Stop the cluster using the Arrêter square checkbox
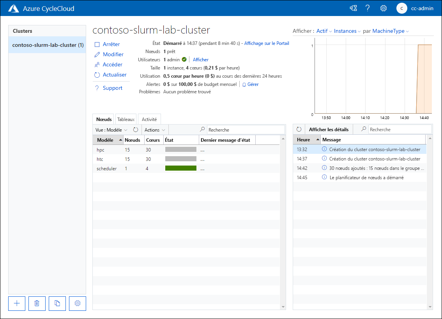Image resolution: width=442 pixels, height=319 pixels. pos(97,44)
